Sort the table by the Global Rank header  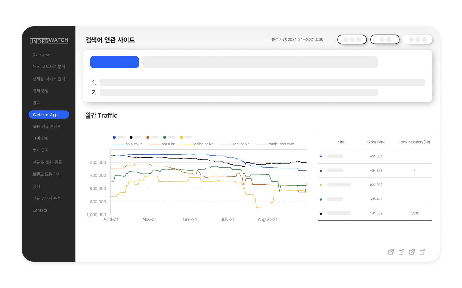(376, 142)
